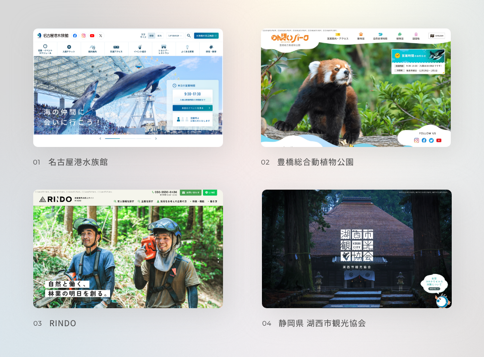Screen dimensions: 484x357
Task: Expand the 特徴・機能 menu arrow on RINDO
Action: click(x=197, y=201)
